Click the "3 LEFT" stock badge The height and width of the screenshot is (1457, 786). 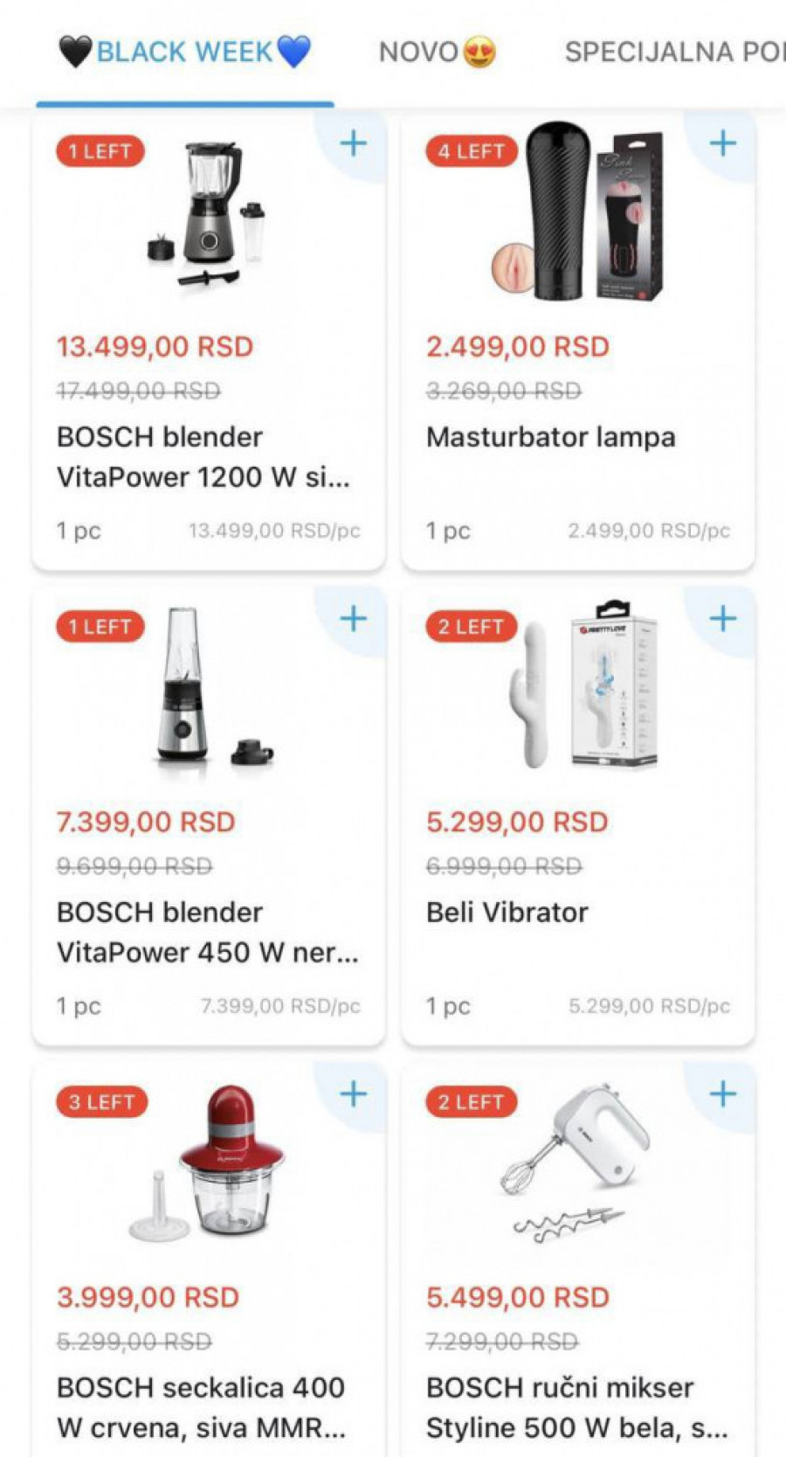101,1102
